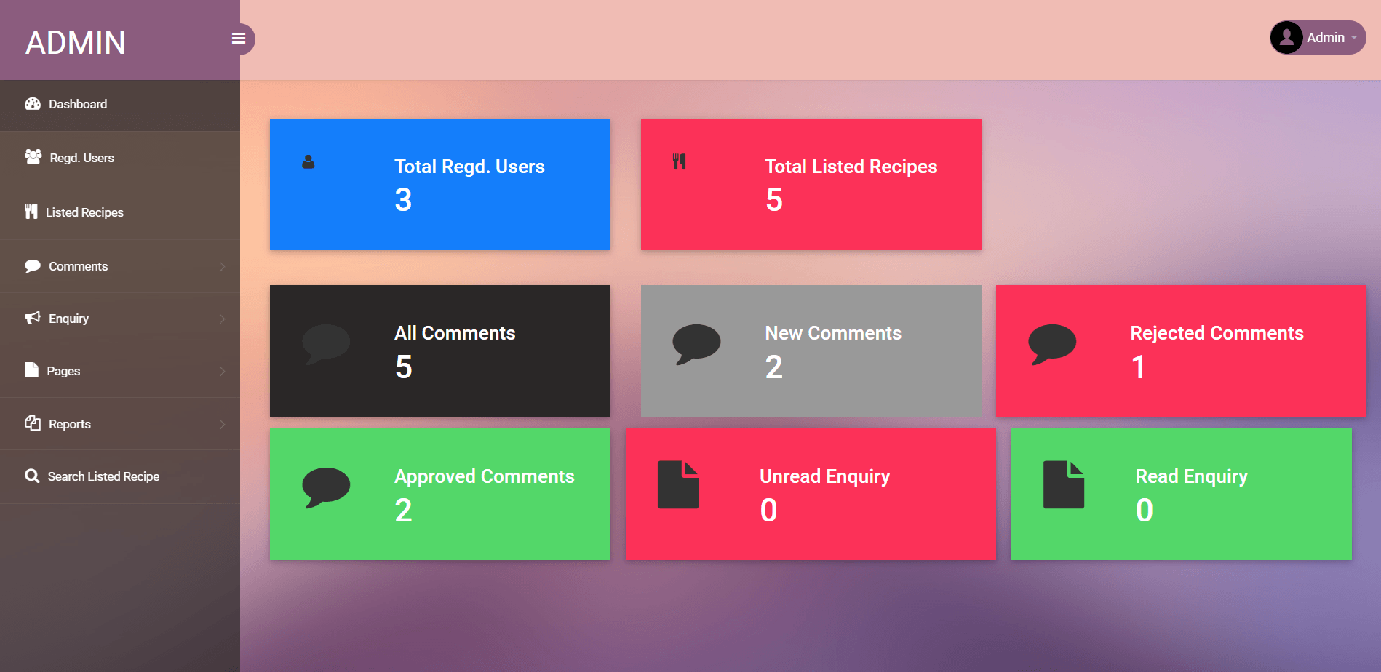
Task: Select Pages in the sidebar menu
Action: point(64,371)
